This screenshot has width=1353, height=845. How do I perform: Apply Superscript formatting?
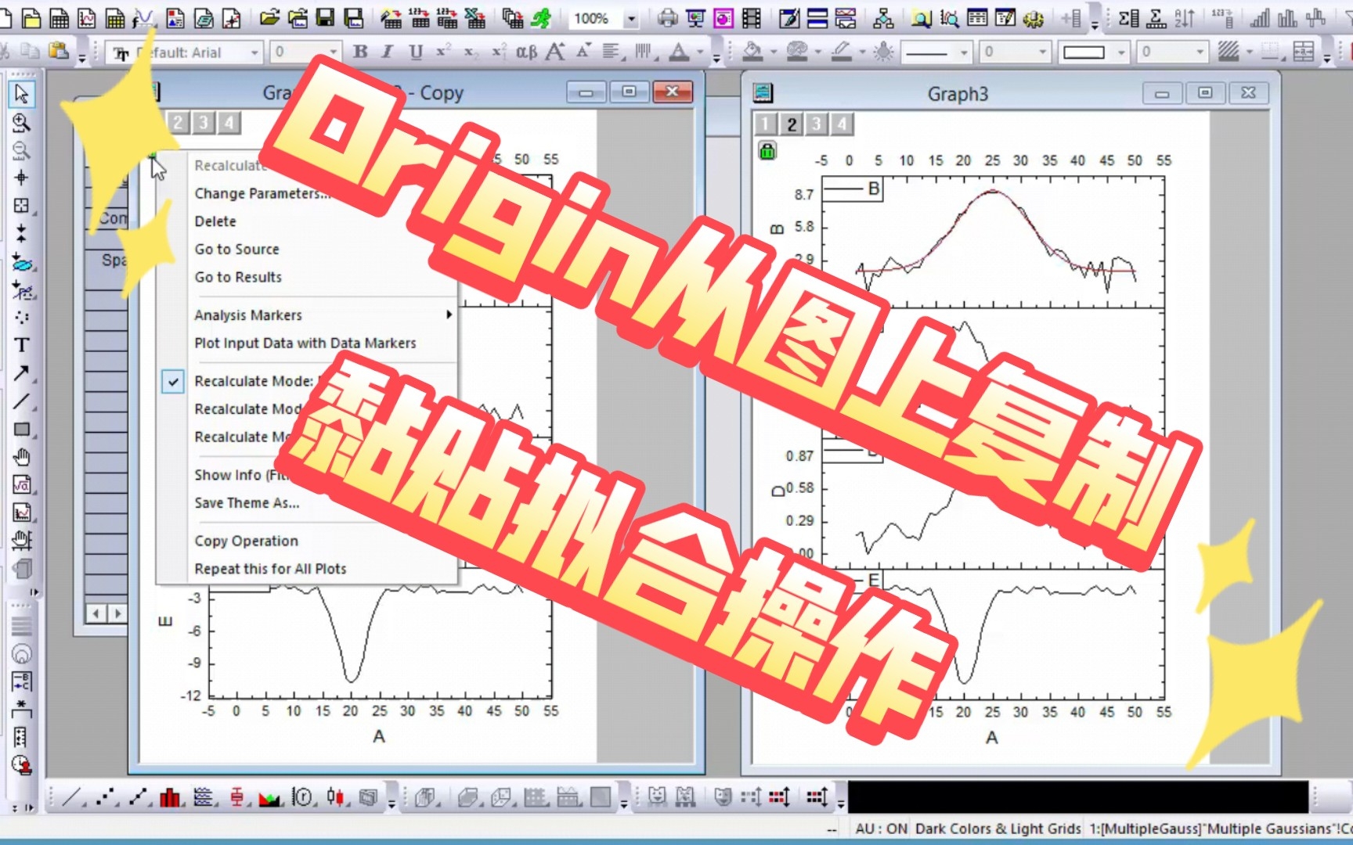coord(443,52)
